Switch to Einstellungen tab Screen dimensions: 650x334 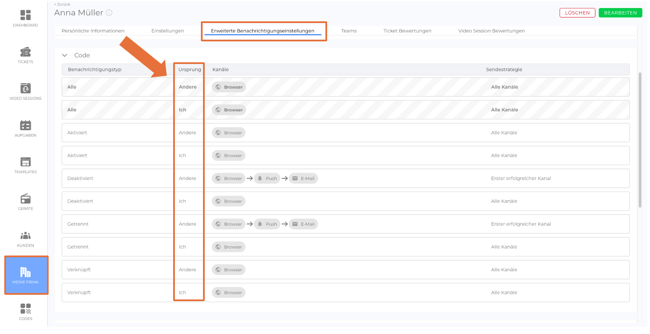[168, 31]
